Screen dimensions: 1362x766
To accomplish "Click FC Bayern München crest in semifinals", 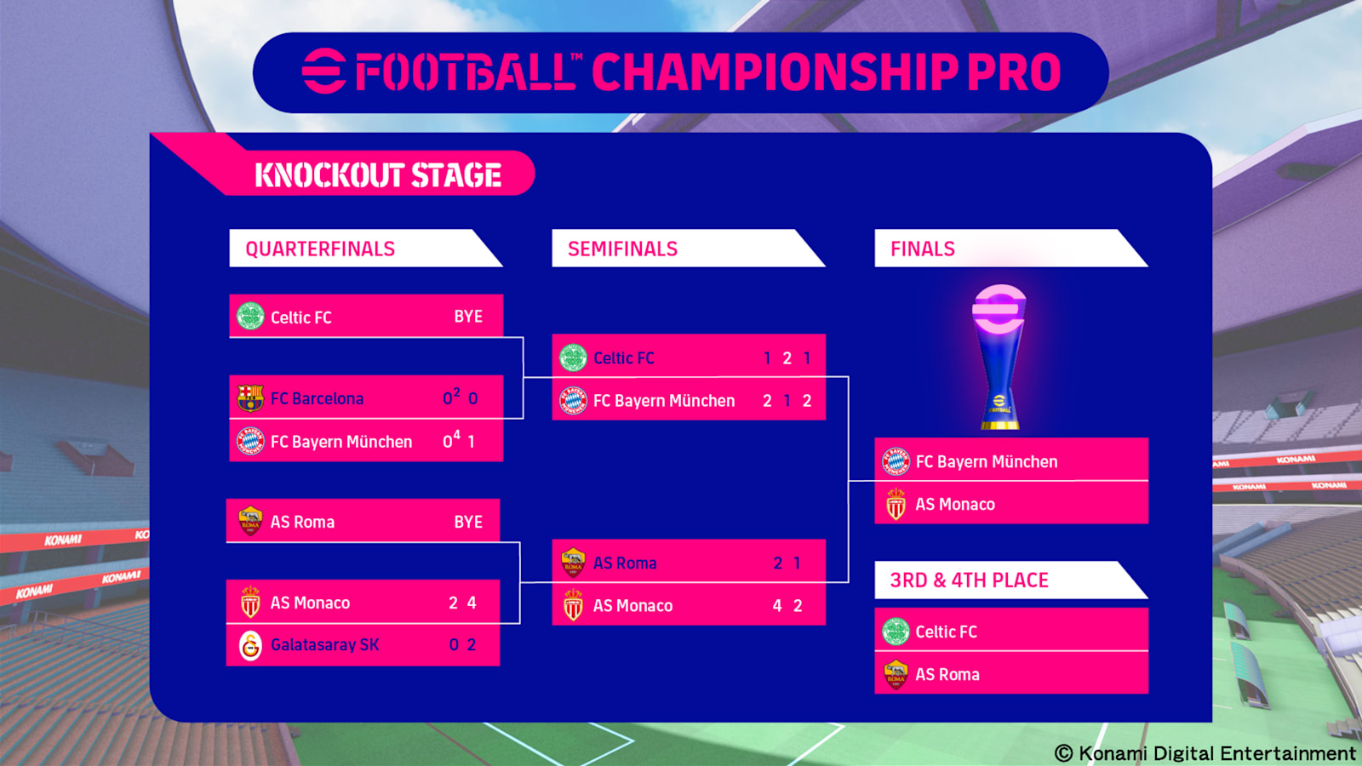I will click(573, 400).
